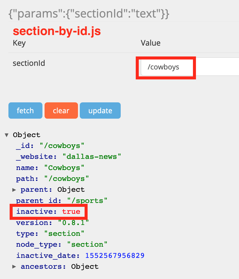Click the sectionId key label
The image size is (239, 279).
pos(29,63)
